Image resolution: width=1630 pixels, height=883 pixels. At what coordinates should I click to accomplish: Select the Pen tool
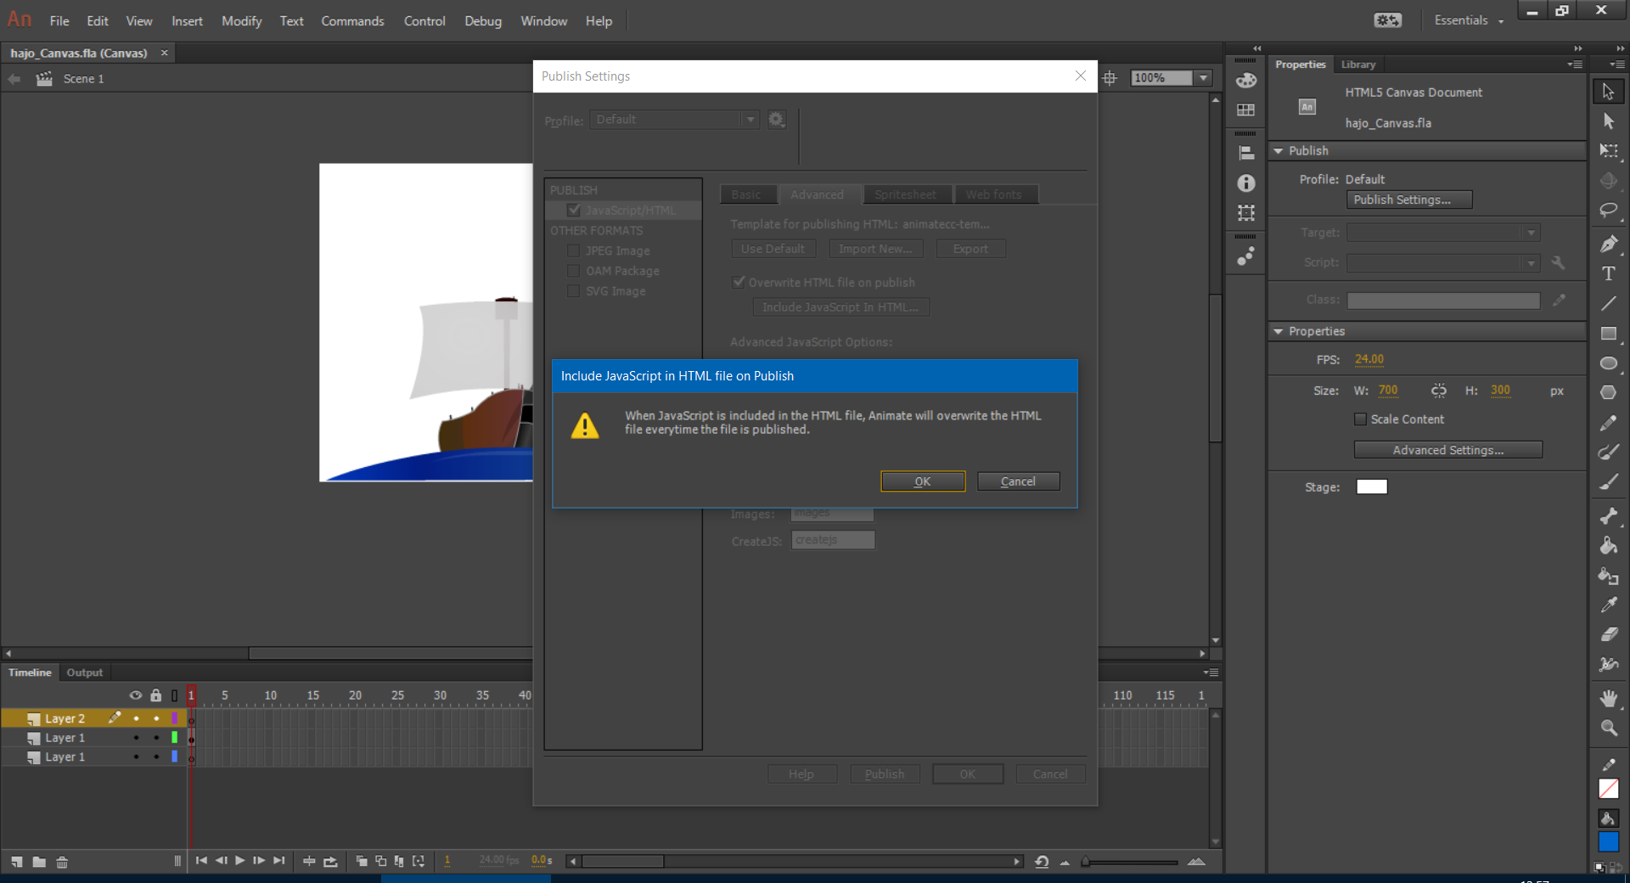(x=1608, y=244)
